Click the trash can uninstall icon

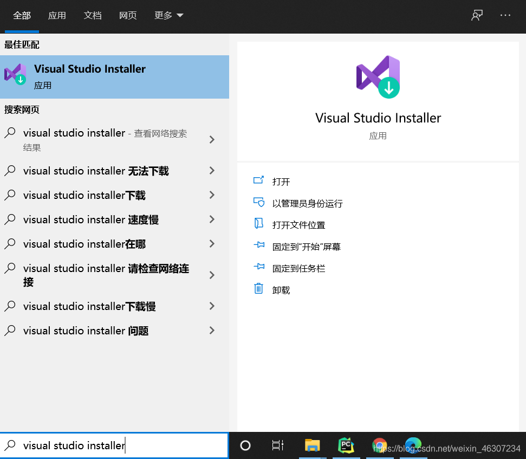click(x=258, y=288)
